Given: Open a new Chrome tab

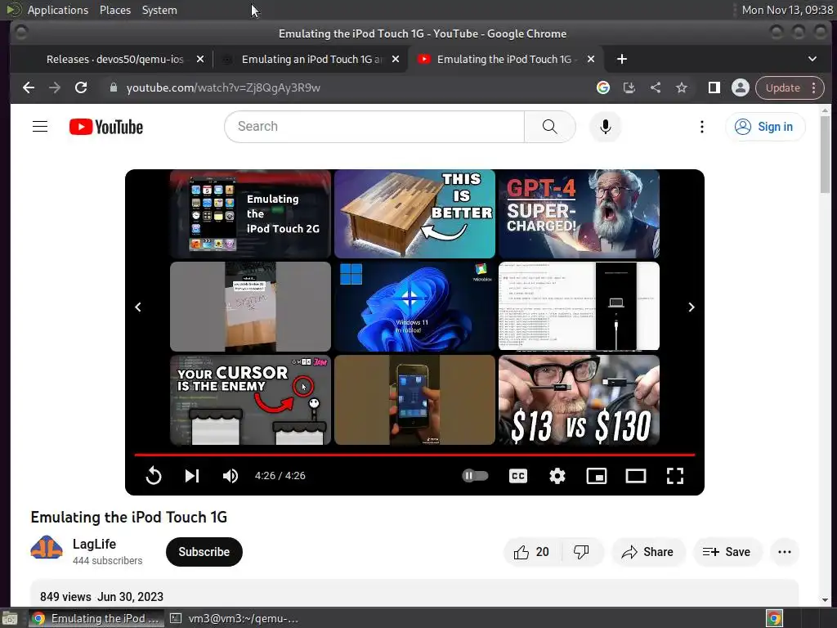Looking at the screenshot, I should 622,59.
